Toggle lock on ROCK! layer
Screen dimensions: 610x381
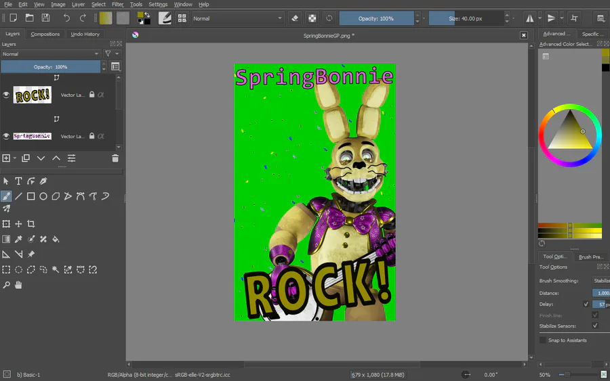point(91,94)
